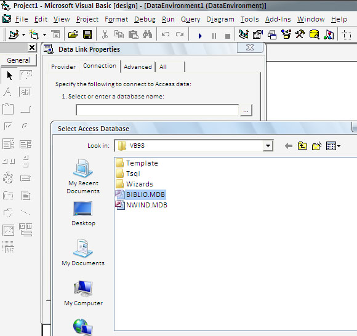Click the Break pause button on the toolbar
This screenshot has width=357, height=336.
[x=214, y=36]
